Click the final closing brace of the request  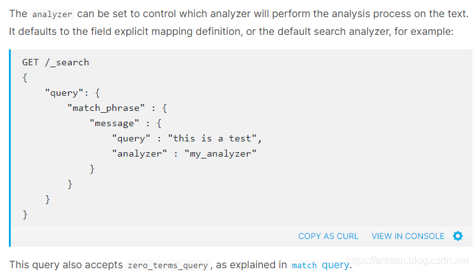[25, 214]
